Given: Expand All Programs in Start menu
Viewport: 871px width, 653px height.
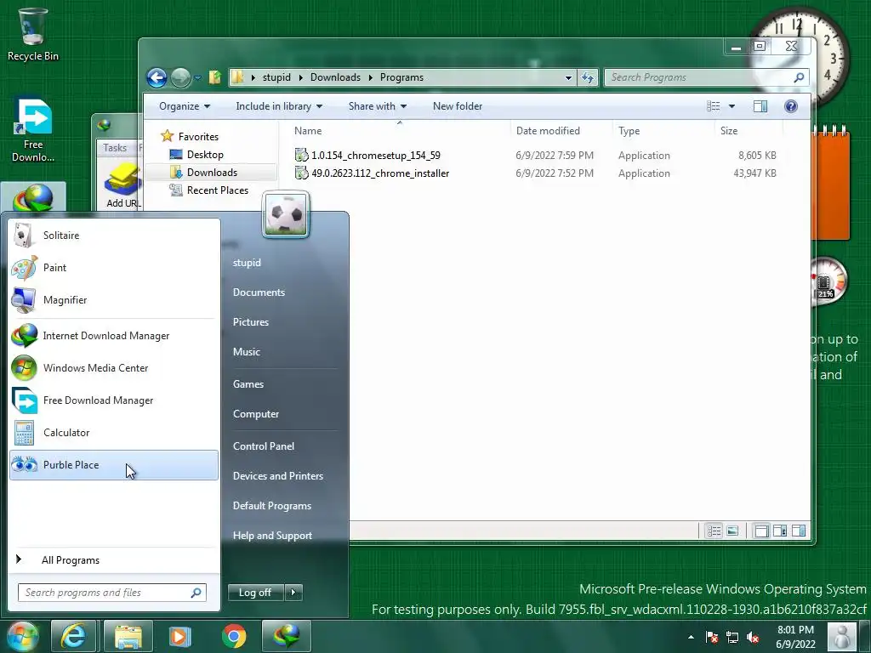Looking at the screenshot, I should click(113, 560).
